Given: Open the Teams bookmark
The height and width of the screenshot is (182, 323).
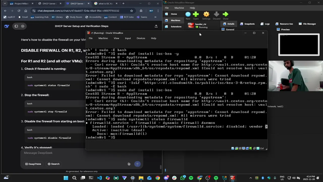Looking at the screenshot, I should click(142, 17).
